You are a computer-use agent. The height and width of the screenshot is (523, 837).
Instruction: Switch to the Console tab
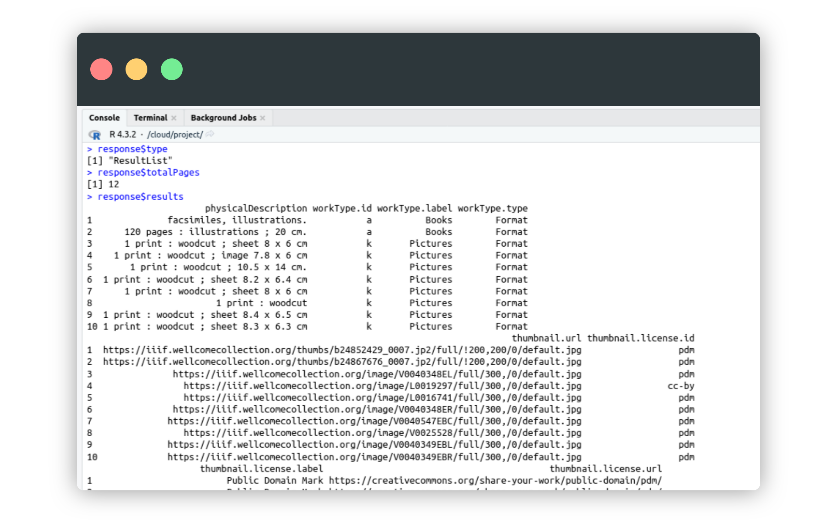point(104,118)
